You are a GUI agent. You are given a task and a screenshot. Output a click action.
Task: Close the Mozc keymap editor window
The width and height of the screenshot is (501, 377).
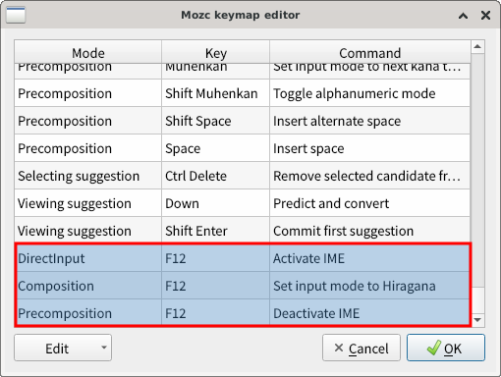(485, 15)
